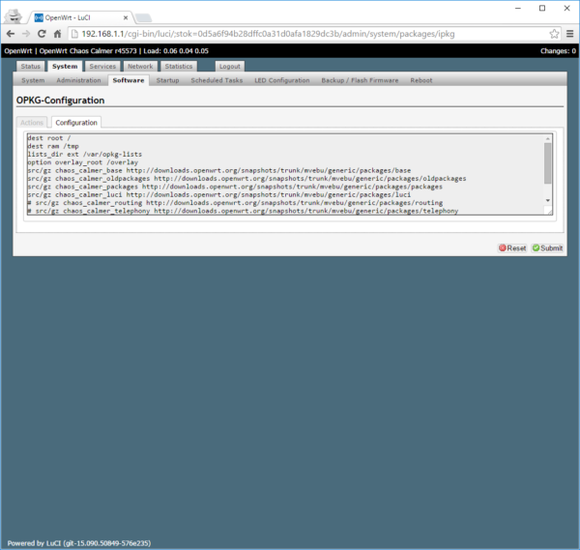Screen dimensions: 580x550
Task: Open Backup / Flash Firmware page
Action: point(361,80)
